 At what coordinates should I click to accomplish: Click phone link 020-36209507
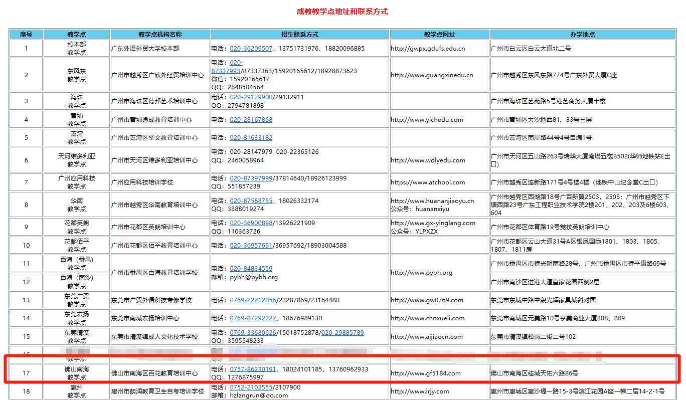251,49
